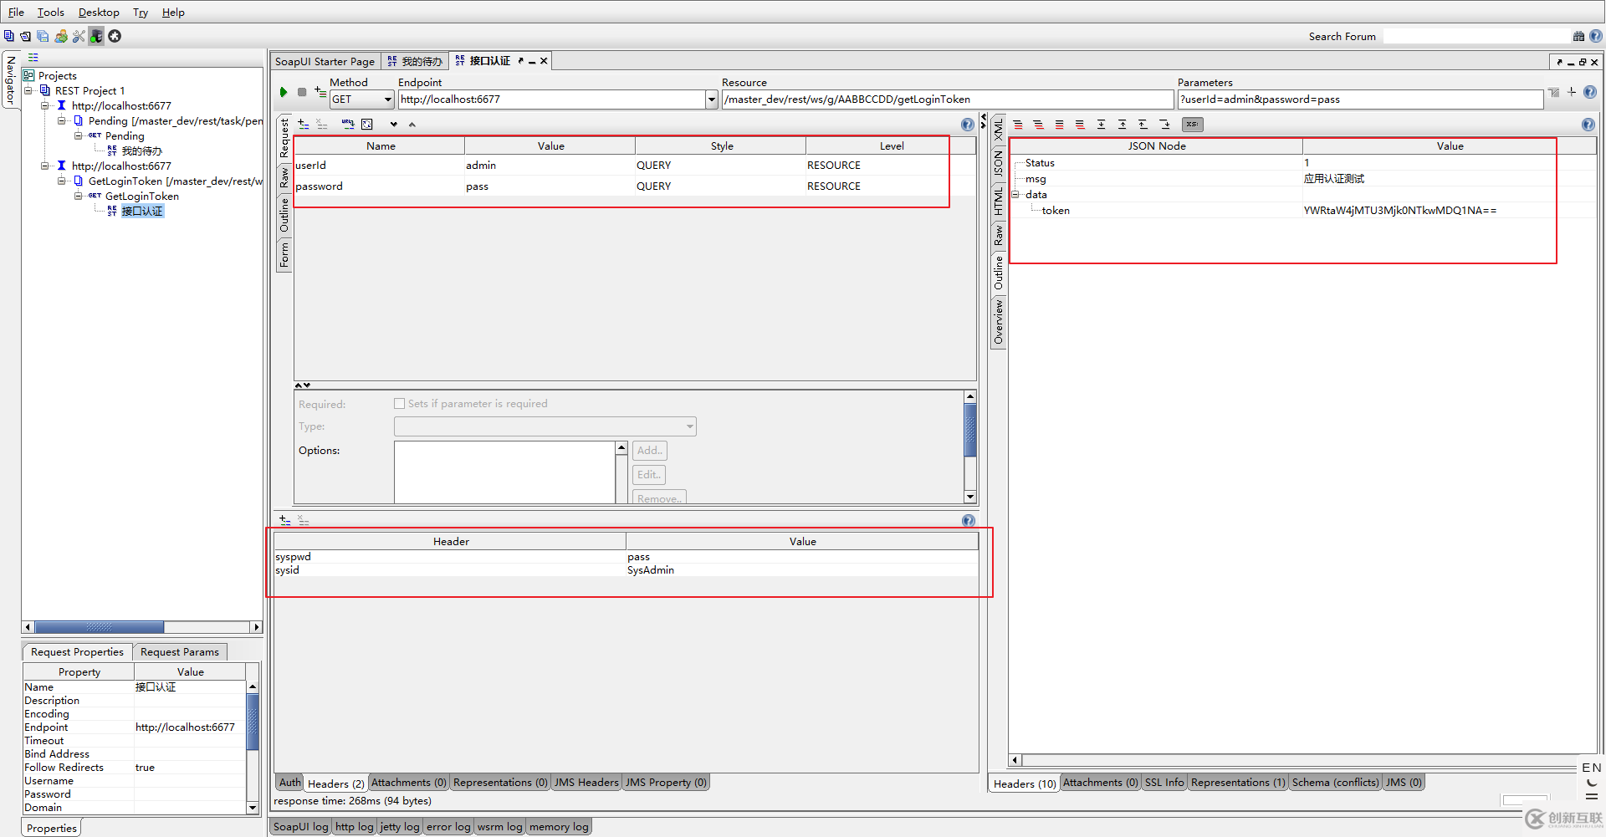Click the Navigator tree horizontal scrollbar thumb
This screenshot has width=1606, height=837.
(x=99, y=627)
